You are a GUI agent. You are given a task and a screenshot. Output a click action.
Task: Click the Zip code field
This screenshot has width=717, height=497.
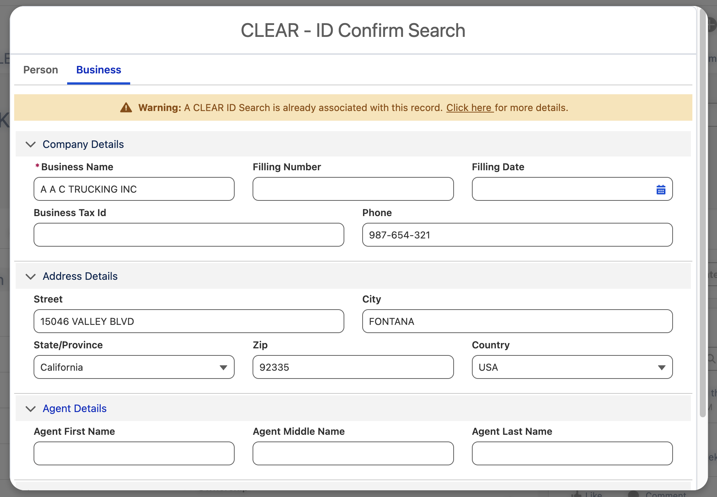[353, 367]
